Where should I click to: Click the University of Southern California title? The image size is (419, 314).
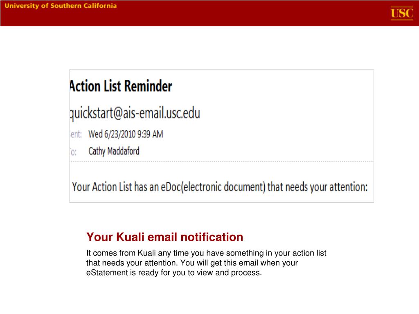click(x=61, y=6)
